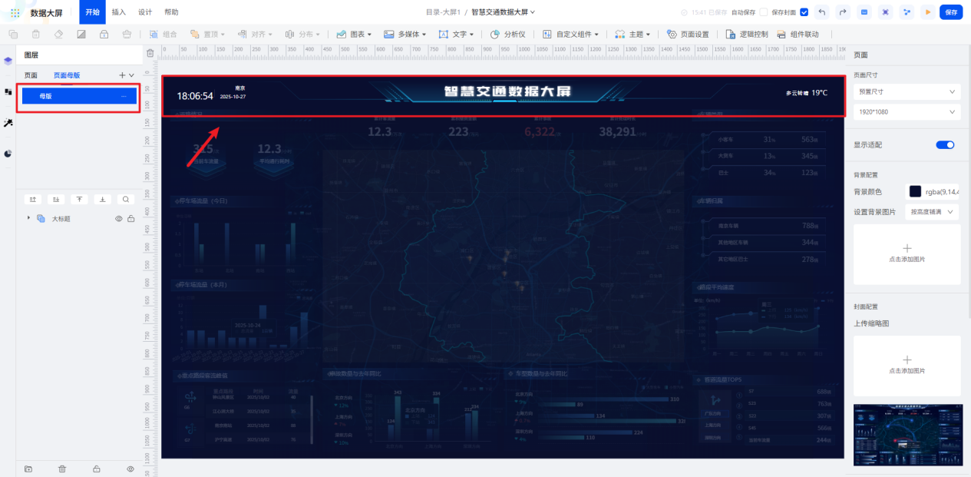Click the blue card icon beside redo
This screenshot has height=477, width=971.
coord(864,12)
